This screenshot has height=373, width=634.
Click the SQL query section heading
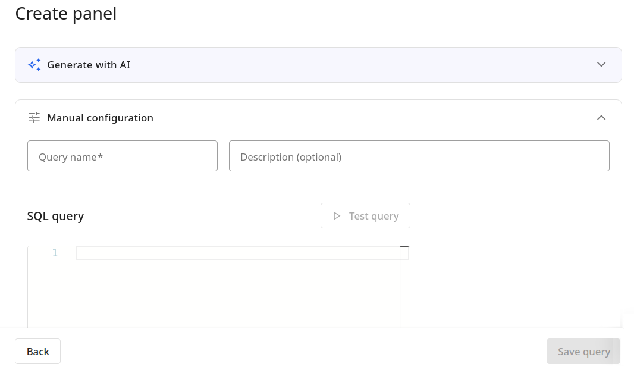pyautogui.click(x=55, y=216)
